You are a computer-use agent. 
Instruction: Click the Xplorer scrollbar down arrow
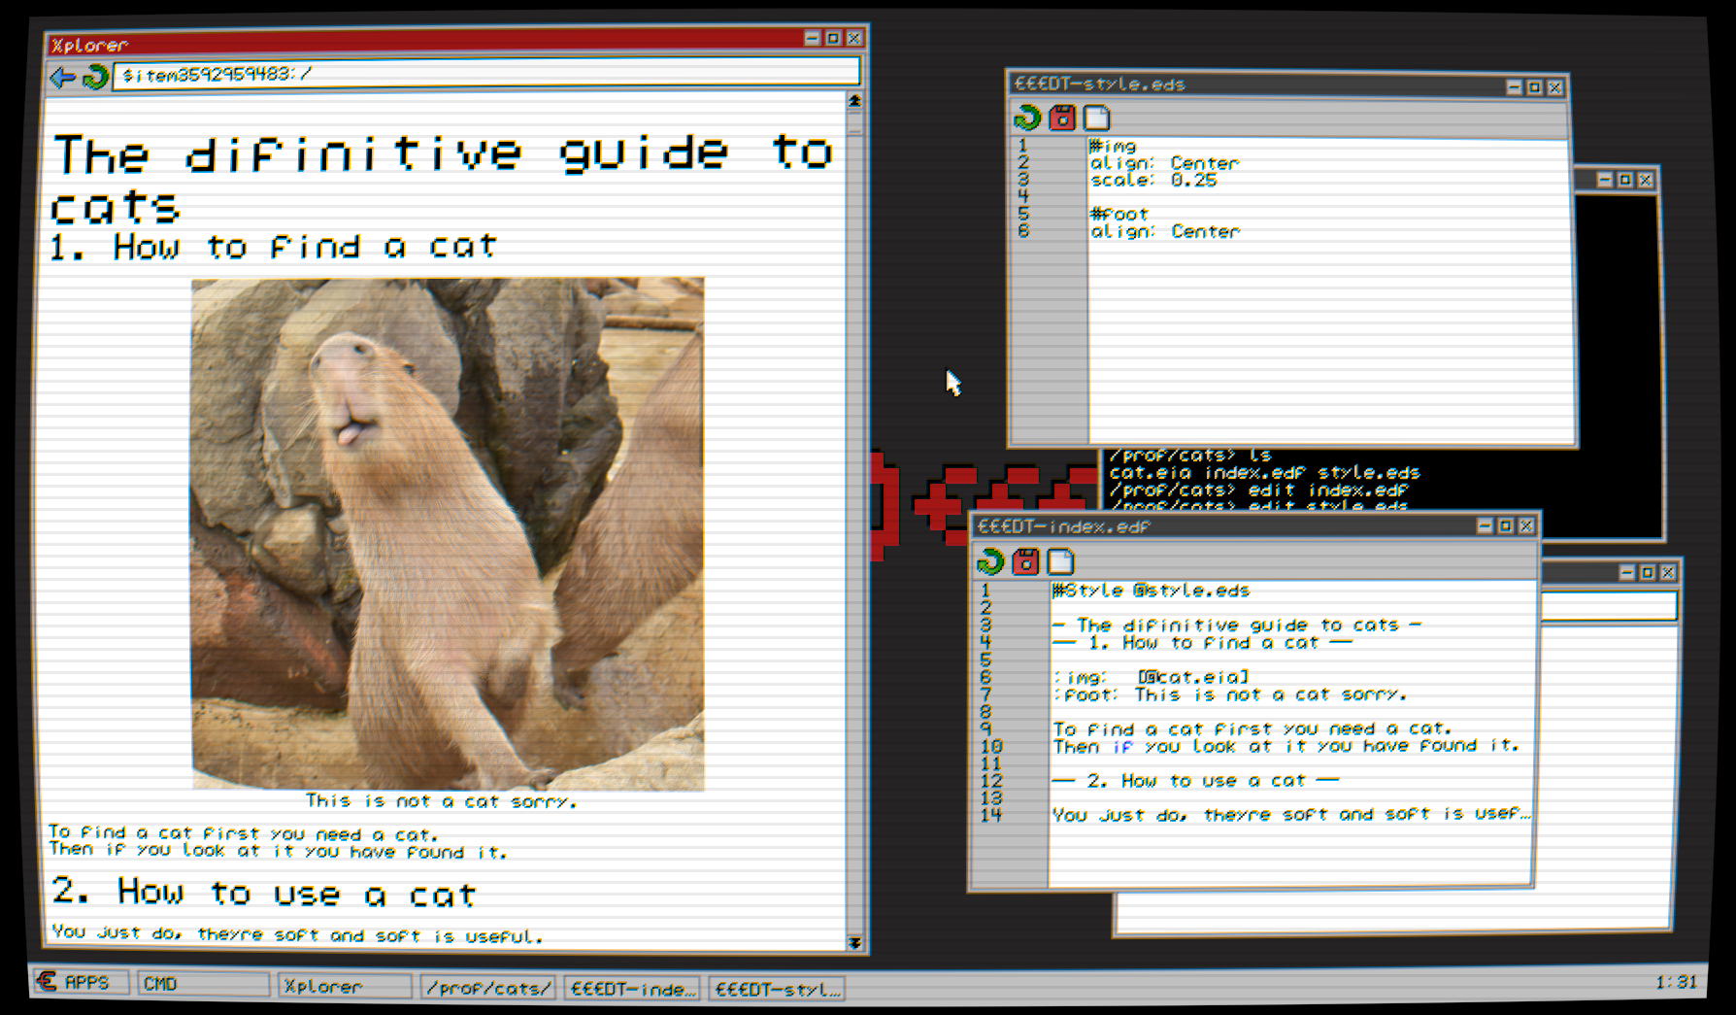tap(854, 942)
